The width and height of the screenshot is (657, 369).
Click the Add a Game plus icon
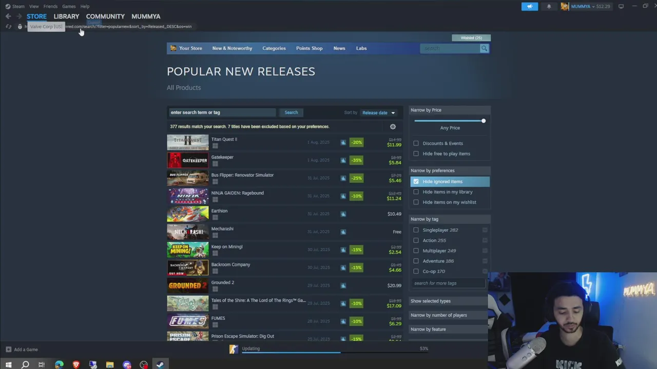8,350
